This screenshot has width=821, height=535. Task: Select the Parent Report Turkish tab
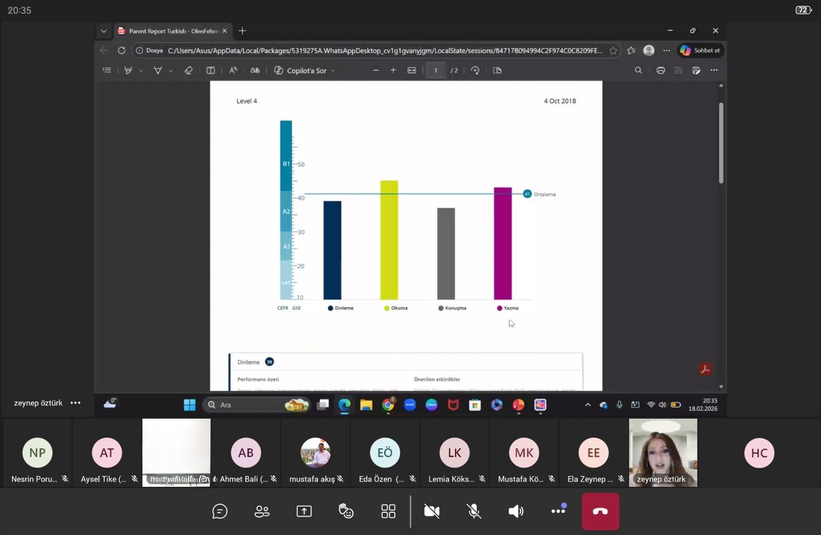point(169,31)
